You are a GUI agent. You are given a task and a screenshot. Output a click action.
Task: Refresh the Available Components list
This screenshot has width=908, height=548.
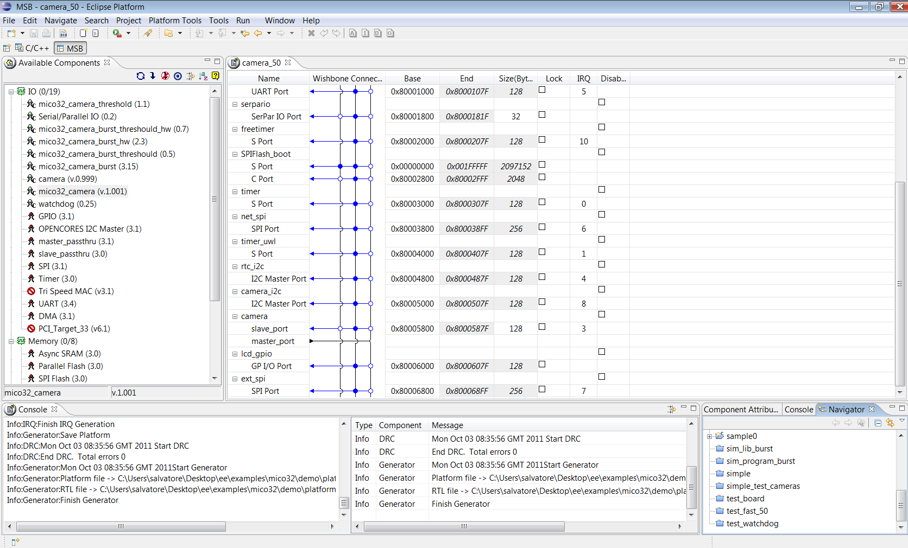[141, 76]
